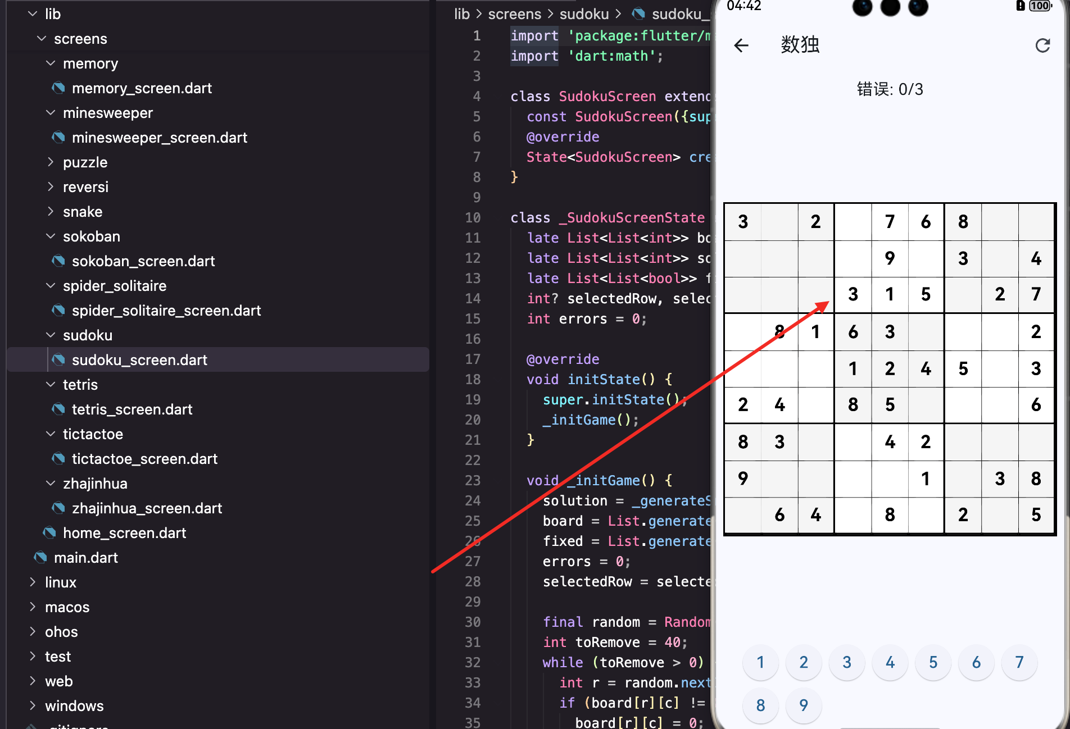
Task: Tap number 4 on Sudoku keypad
Action: (890, 663)
